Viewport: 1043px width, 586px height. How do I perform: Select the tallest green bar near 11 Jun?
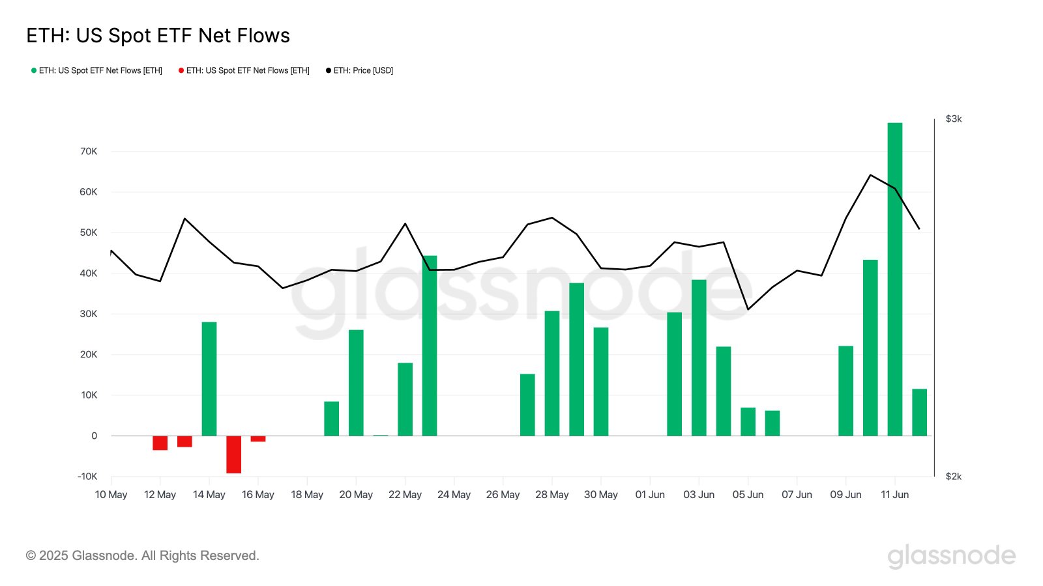click(x=895, y=279)
